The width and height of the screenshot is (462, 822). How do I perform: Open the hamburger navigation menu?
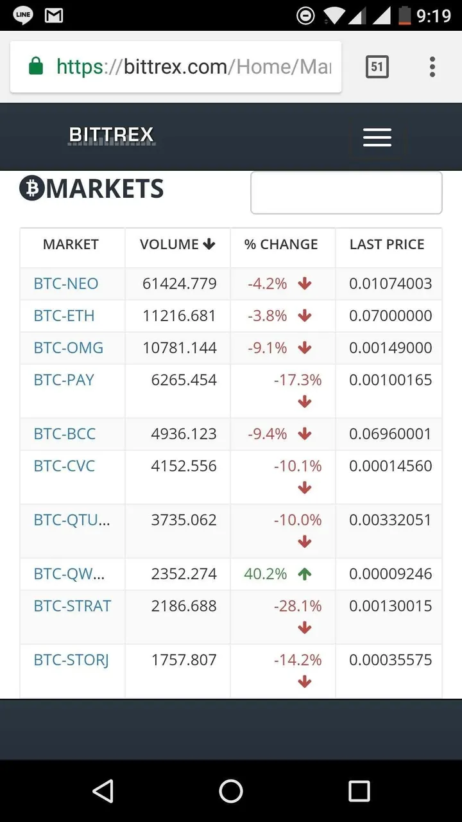pos(377,137)
